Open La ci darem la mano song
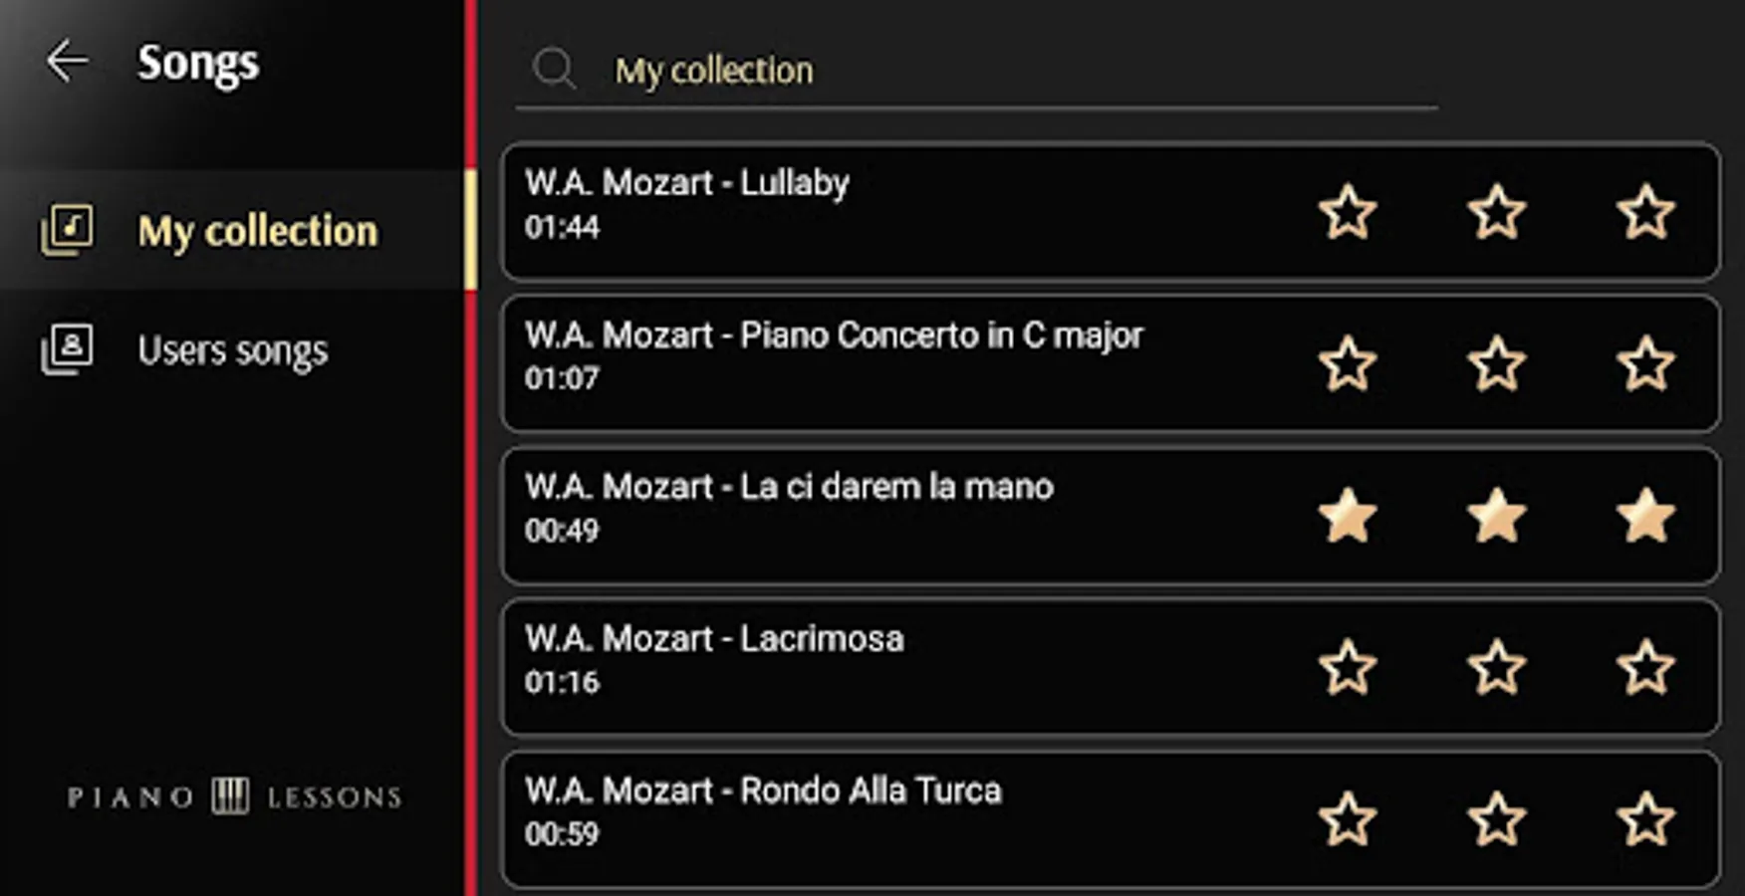The image size is (1745, 896). tap(1111, 516)
